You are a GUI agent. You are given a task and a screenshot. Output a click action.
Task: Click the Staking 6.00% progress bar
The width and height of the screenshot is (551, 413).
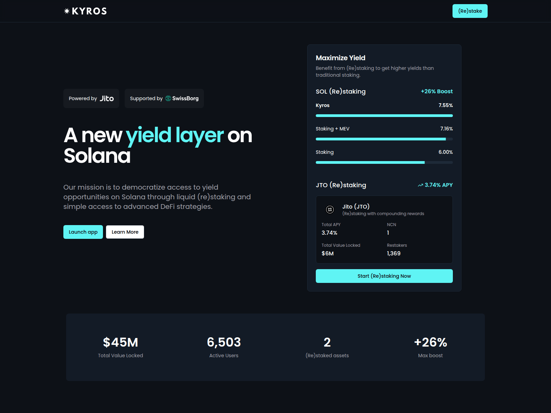384,162
